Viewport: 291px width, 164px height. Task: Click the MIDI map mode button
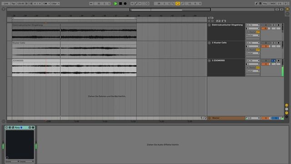coord(273,4)
